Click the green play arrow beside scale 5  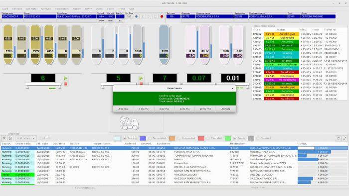(141, 79)
